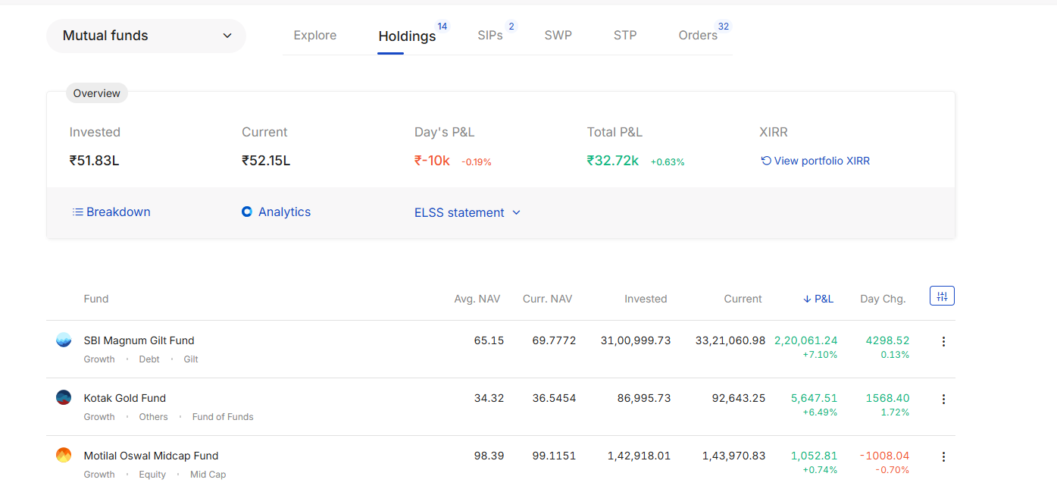Viewport: 1057px width, 489px height.
Task: Sort holdings by P&L column
Action: tap(818, 299)
